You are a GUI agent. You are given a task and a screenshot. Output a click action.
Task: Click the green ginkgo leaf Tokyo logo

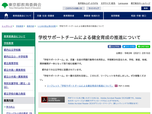(5, 6)
